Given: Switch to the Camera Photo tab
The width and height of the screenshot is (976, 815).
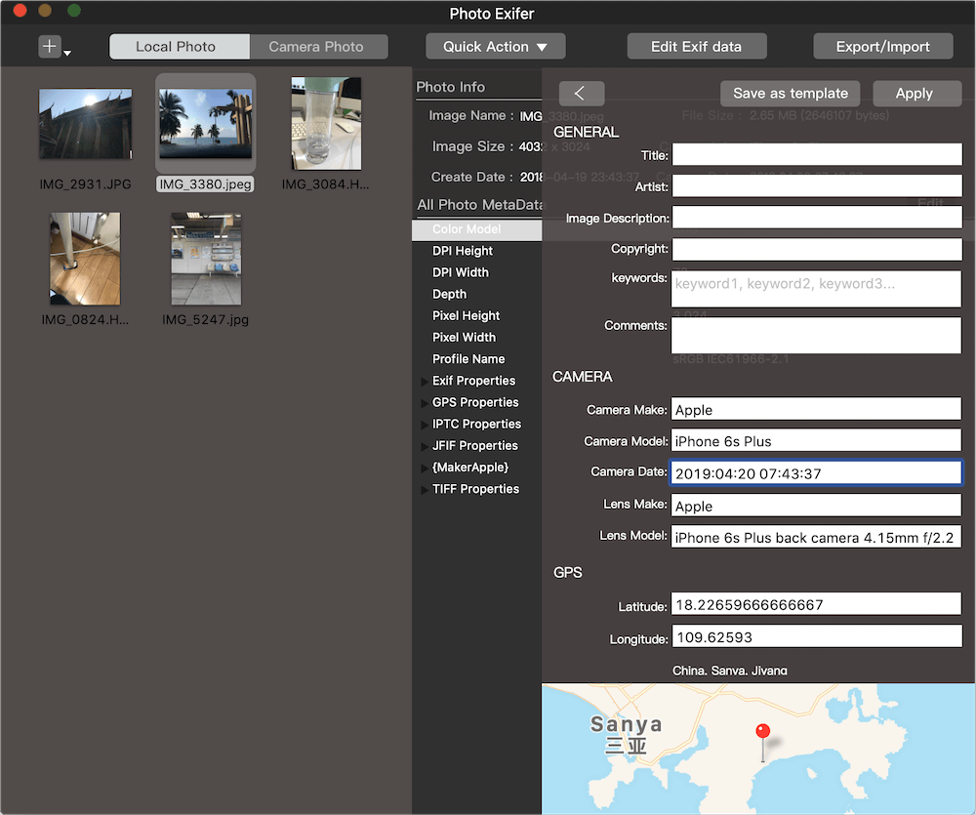Looking at the screenshot, I should pos(318,47).
